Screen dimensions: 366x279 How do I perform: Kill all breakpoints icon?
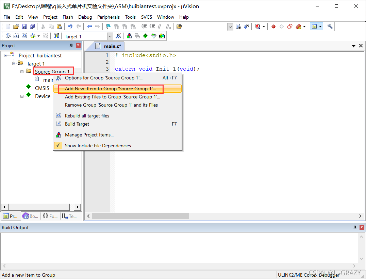click(298, 26)
